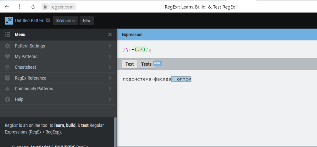Click the Cheatsheet document icon
This screenshot has width=317, height=147.
(x=8, y=67)
